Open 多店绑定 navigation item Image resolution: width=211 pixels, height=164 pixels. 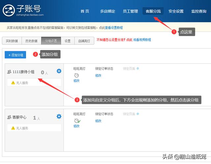[107, 11]
